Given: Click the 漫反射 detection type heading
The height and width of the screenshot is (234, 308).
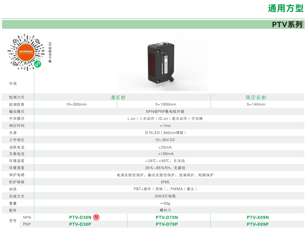Looking at the screenshot, I should tap(118, 97).
